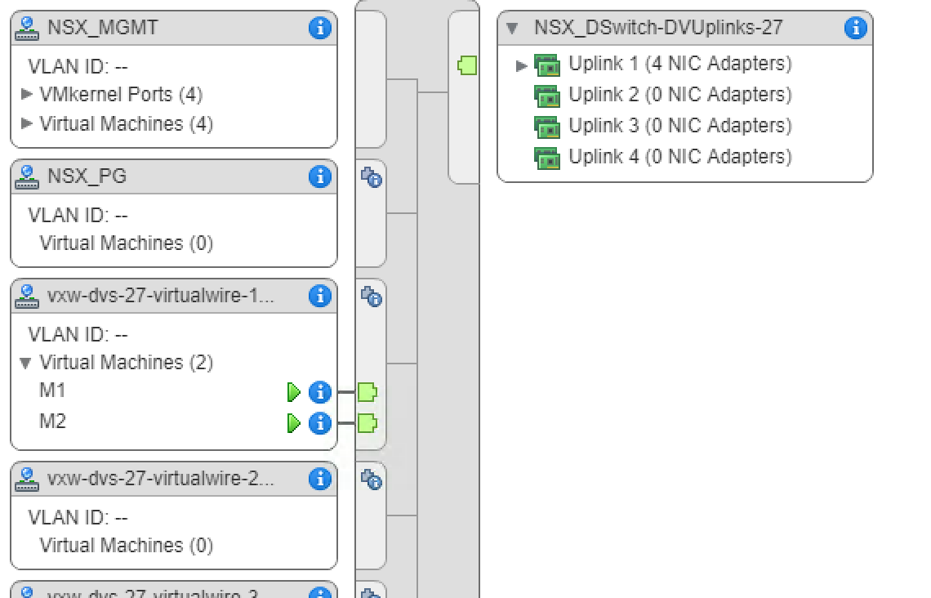Select the NSX_DSwitch-DVUplinks-27 title

click(x=658, y=28)
